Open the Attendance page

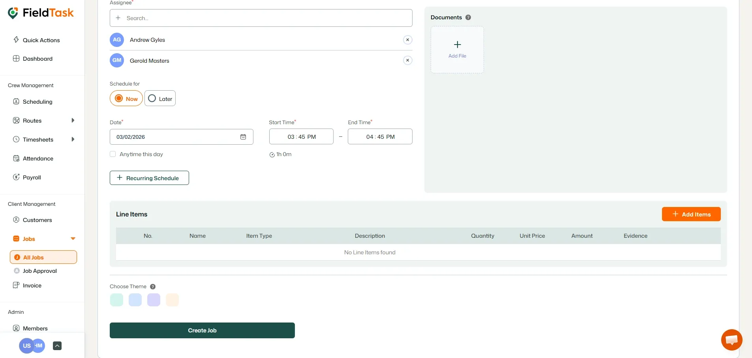tap(38, 158)
